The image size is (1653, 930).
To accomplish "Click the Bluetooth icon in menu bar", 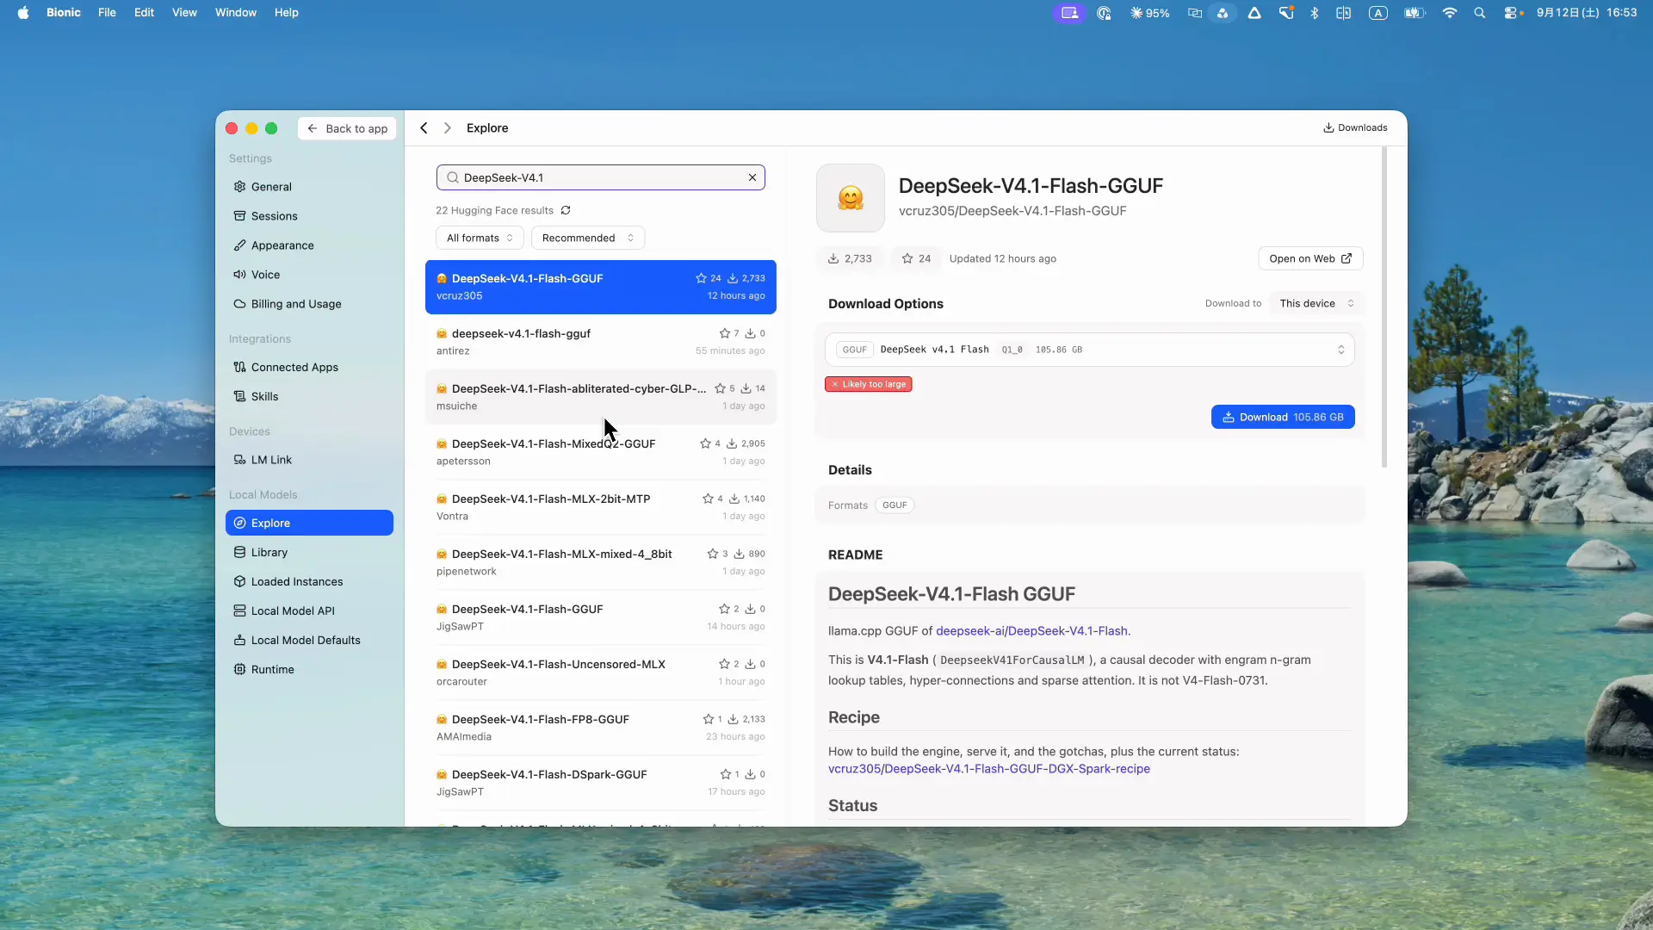I will coord(1315,13).
